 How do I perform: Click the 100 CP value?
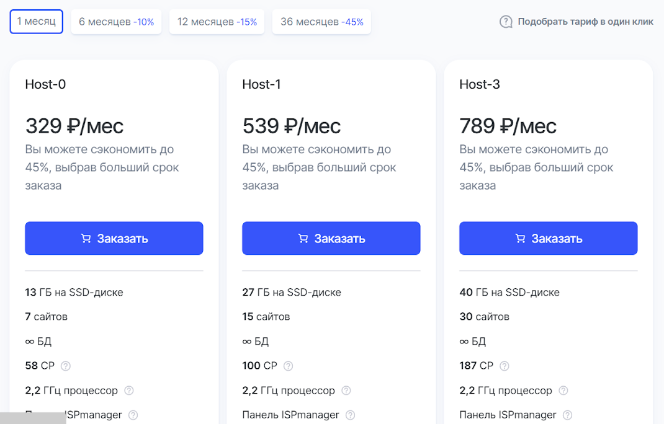(x=259, y=366)
